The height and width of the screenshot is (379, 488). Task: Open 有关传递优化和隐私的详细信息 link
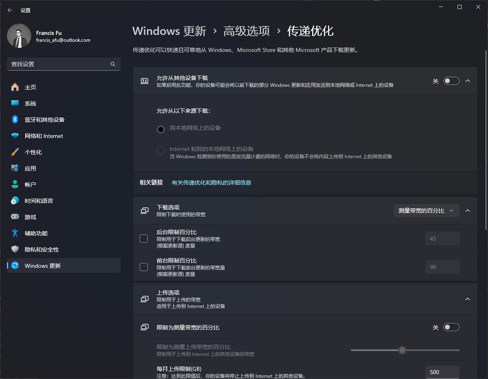[x=211, y=183]
